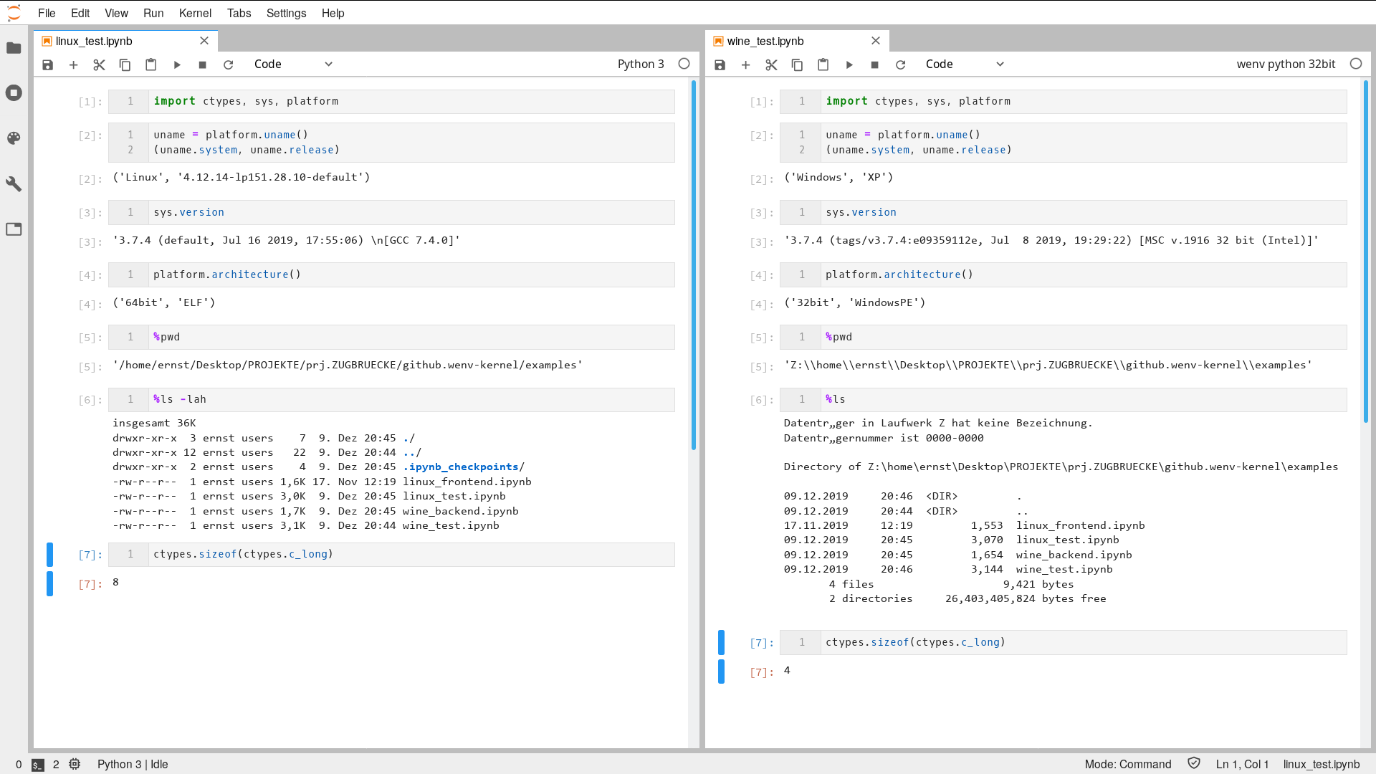Run the selected cell in linux_test notebook

(177, 64)
